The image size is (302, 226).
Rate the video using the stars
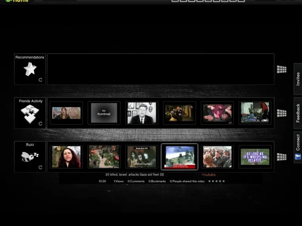coord(216,181)
